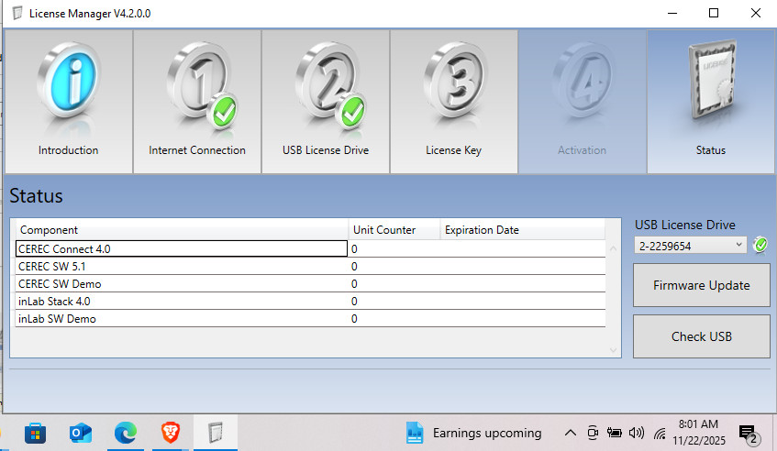Open the taskbar clock and date
Image resolution: width=777 pixels, height=451 pixels.
699,432
